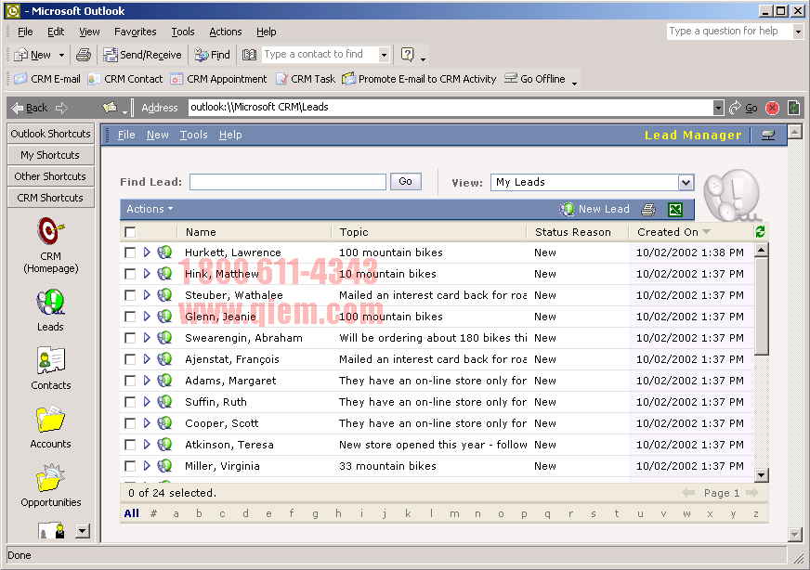Open the Address bar dropdown arrow
This screenshot has height=570, width=810.
pyautogui.click(x=718, y=108)
